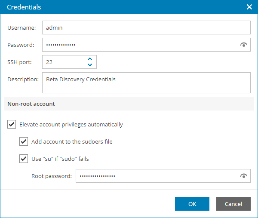Reveal the Password with the eye icon
This screenshot has height=218, width=258.
(244, 45)
